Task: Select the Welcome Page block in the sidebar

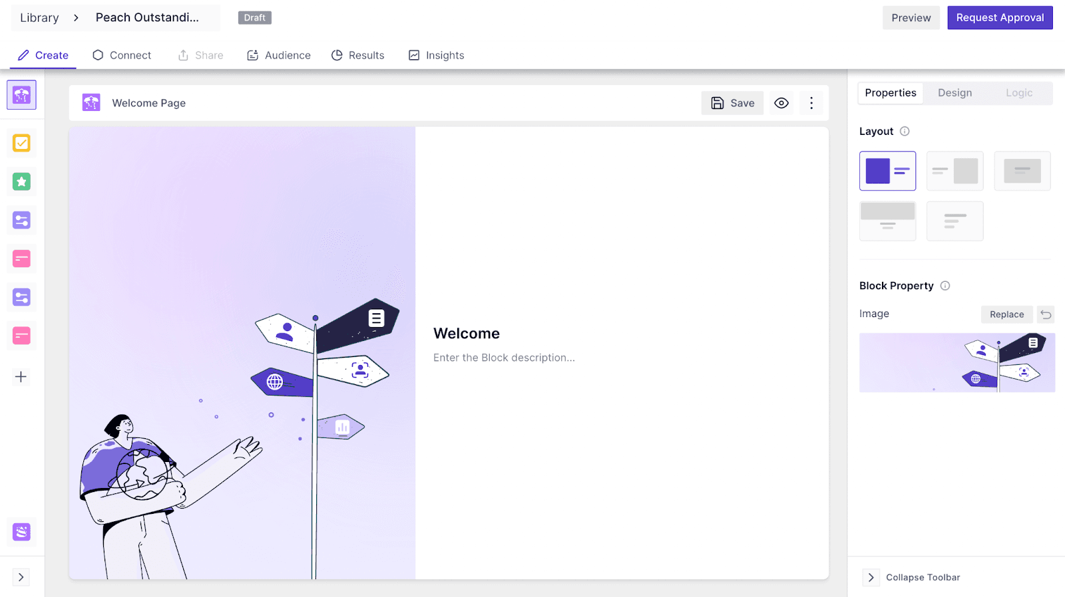Action: (21, 95)
